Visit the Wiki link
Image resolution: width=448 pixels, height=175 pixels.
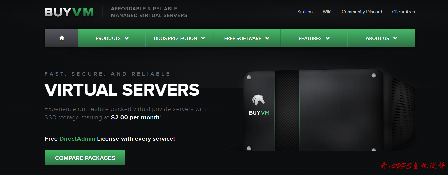point(327,12)
